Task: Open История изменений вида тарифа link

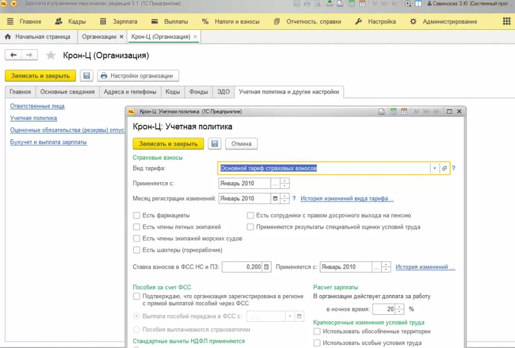Action: 347,198
